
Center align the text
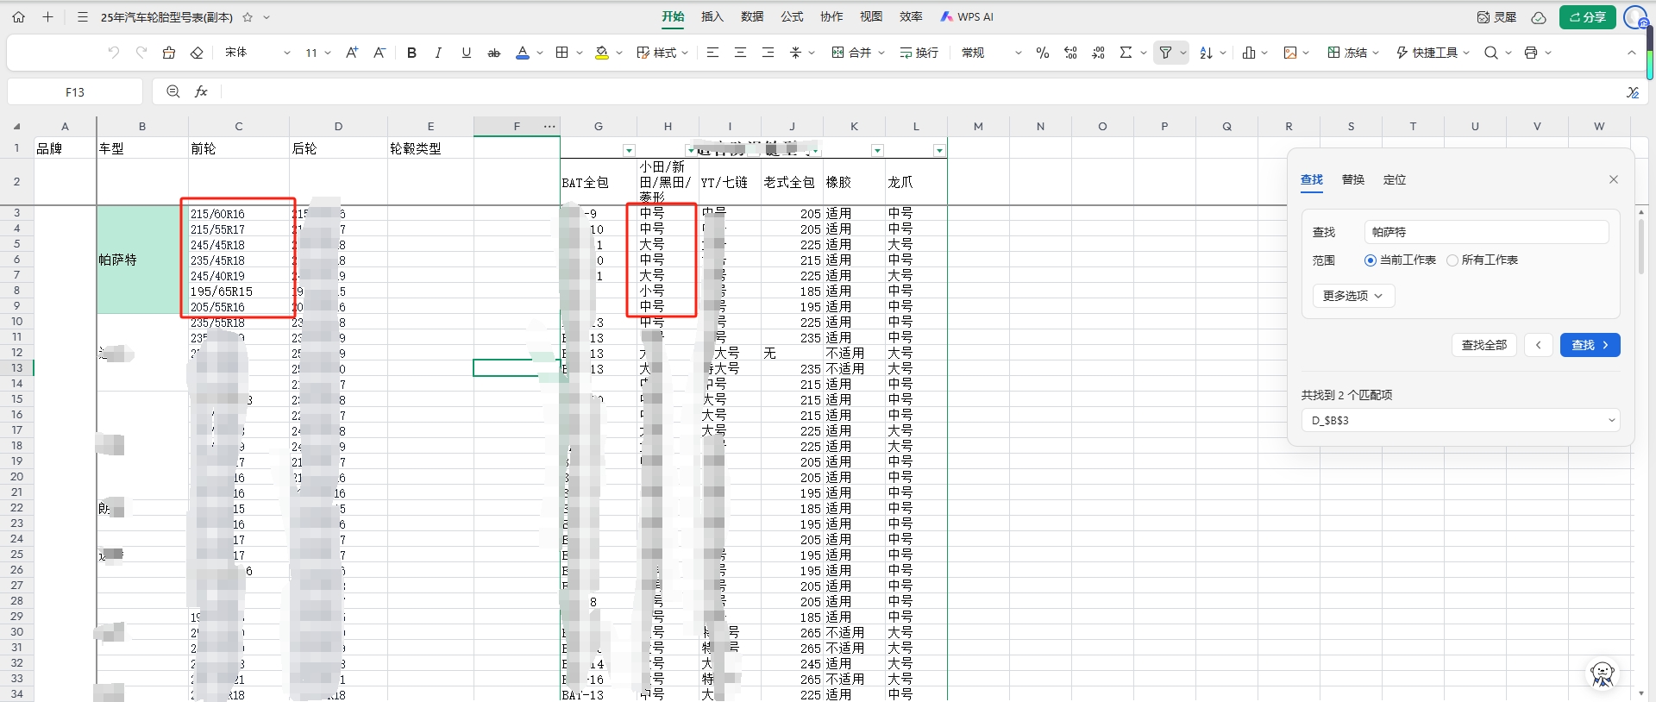pos(740,53)
